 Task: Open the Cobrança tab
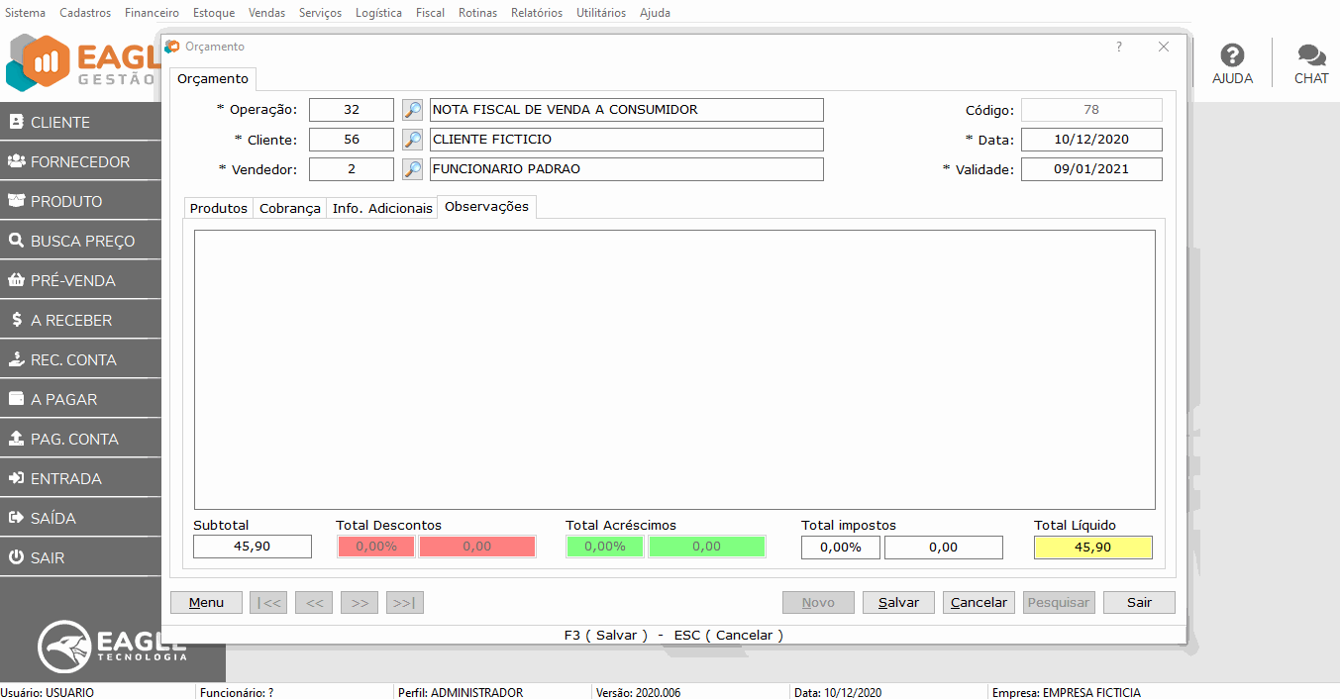tap(290, 209)
